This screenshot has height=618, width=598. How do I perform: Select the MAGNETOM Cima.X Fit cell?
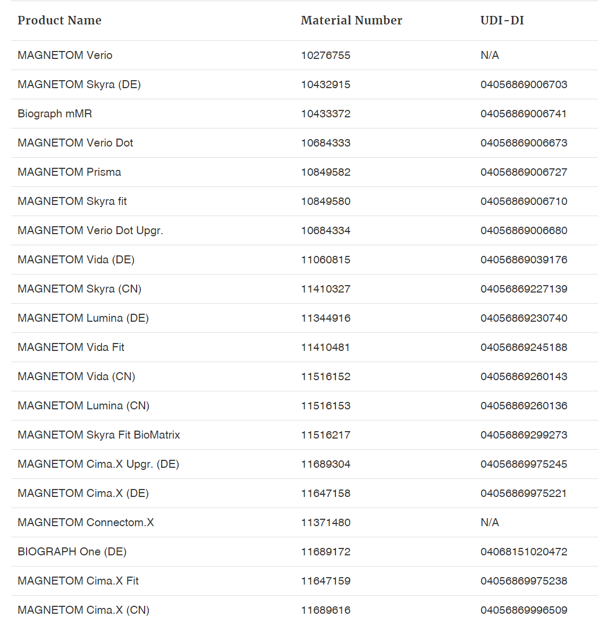point(78,581)
